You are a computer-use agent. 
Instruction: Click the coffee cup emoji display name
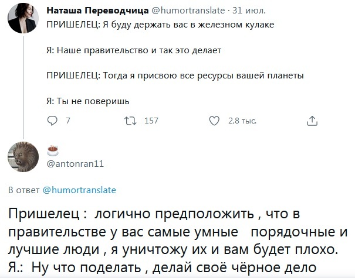(53, 150)
